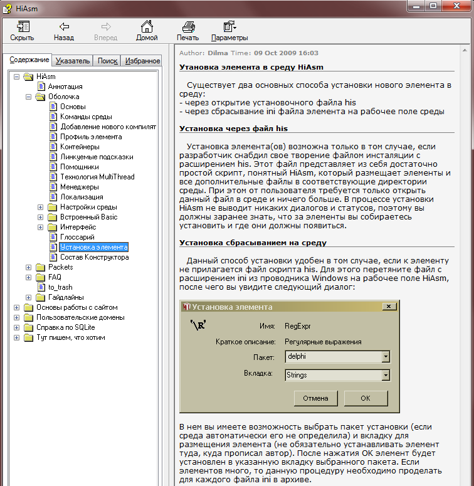Click the folder icon beside Встроенный Basic
This screenshot has height=486, width=474.
[53, 217]
